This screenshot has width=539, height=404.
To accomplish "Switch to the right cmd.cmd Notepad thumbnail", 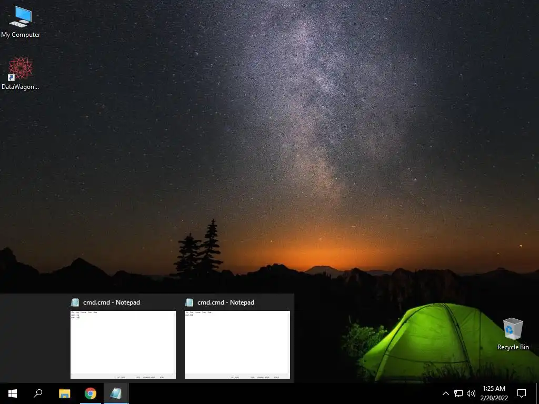I will coord(237,345).
